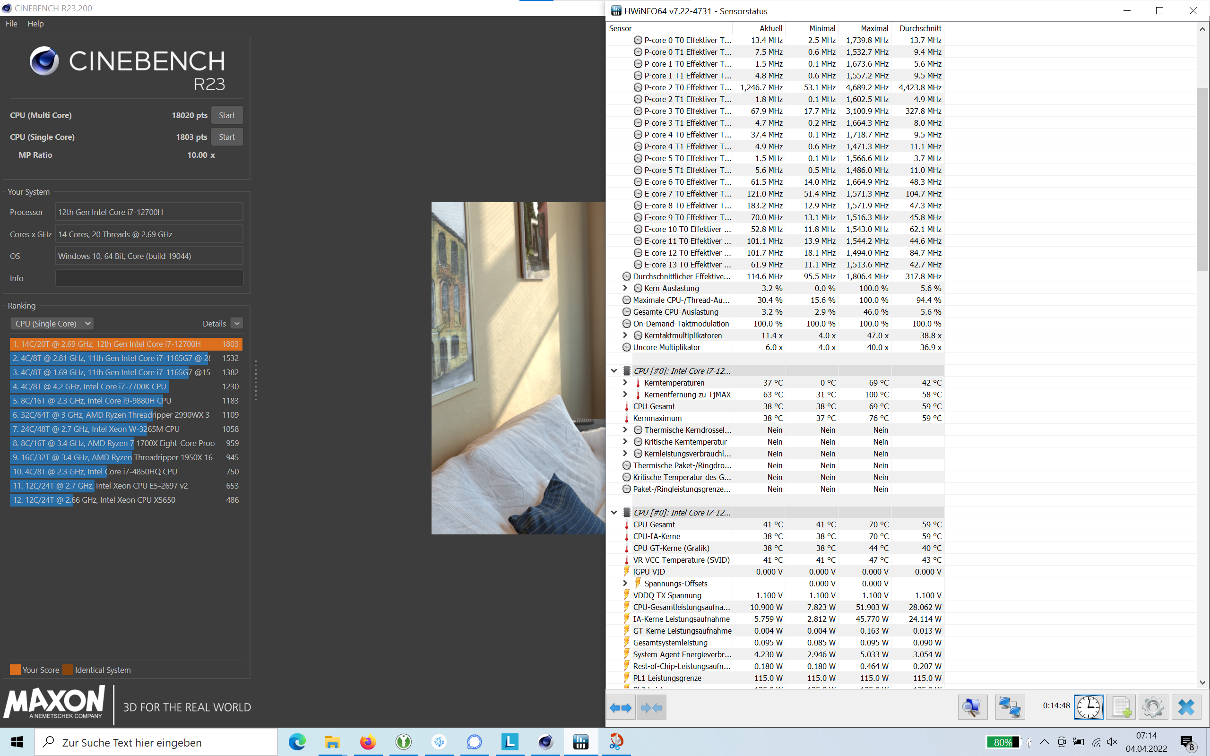The image size is (1210, 756).
Task: Open the remote network computers icon
Action: pyautogui.click(x=1010, y=707)
